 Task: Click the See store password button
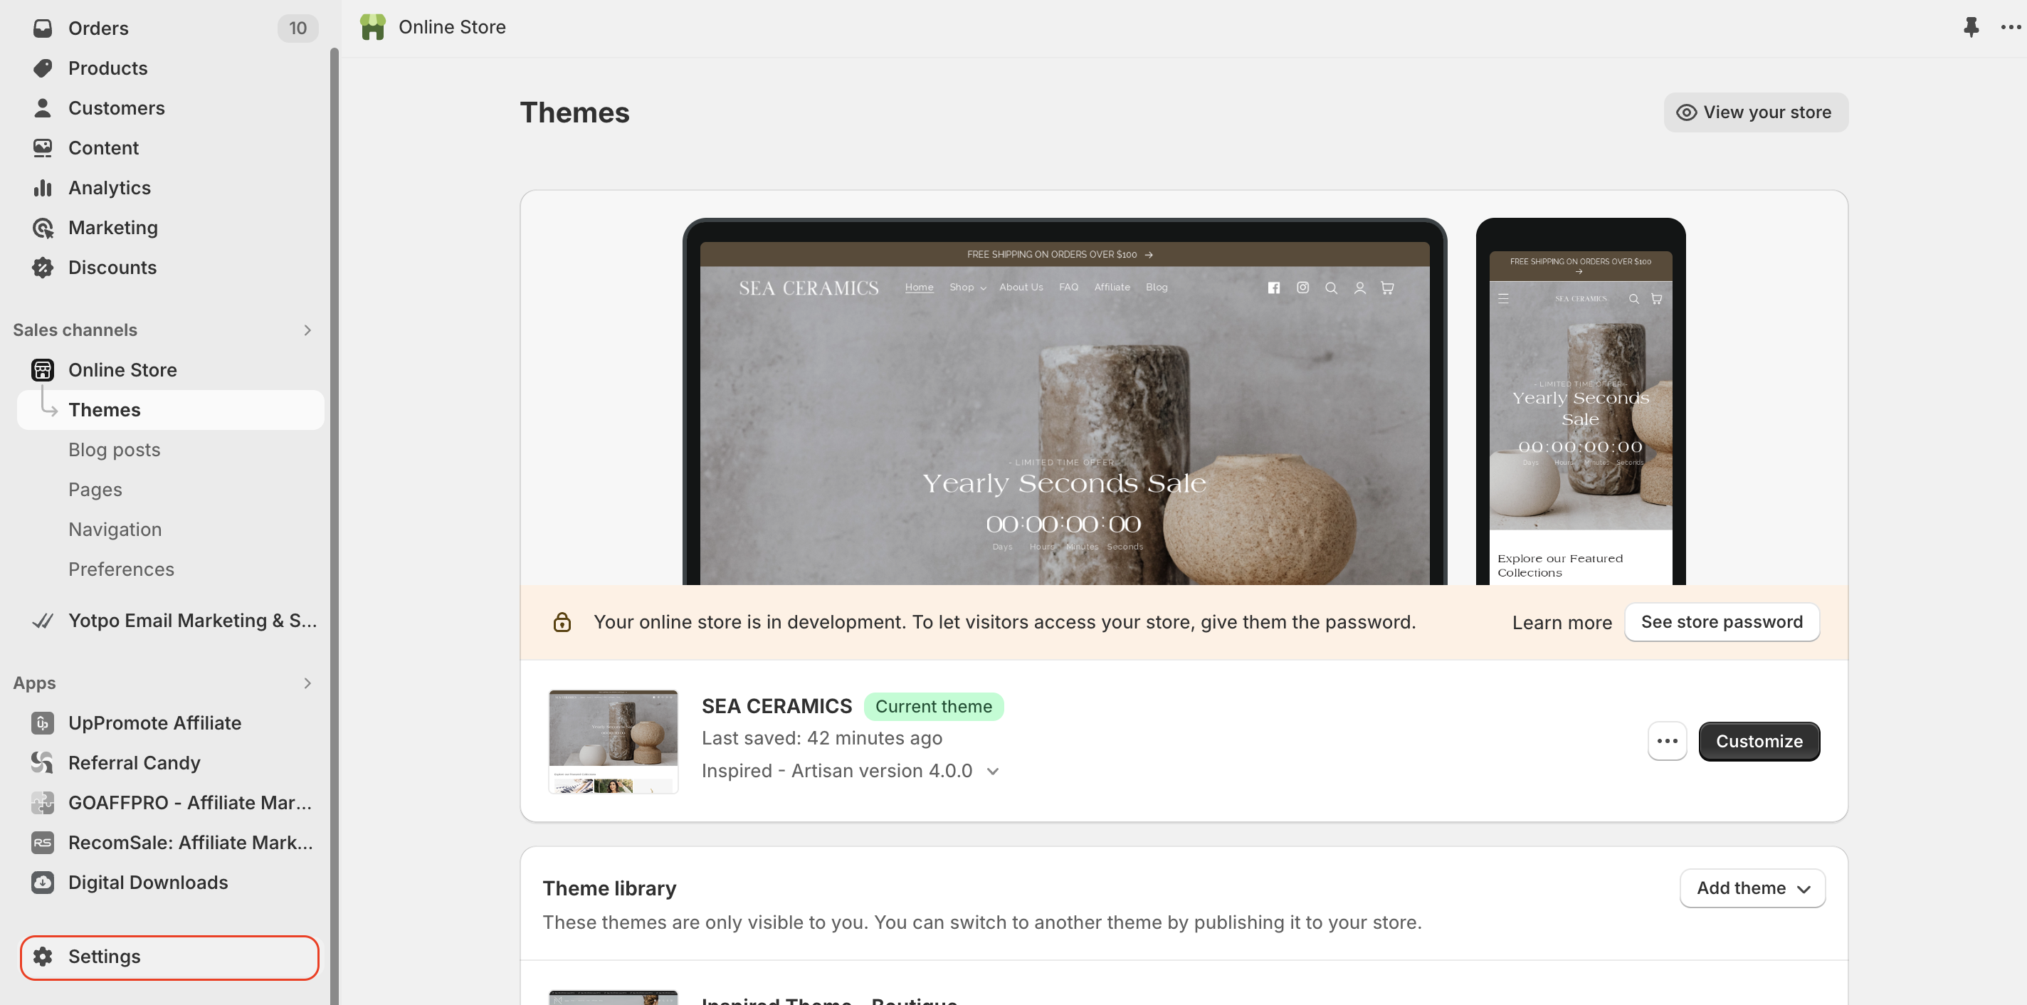coord(1722,623)
